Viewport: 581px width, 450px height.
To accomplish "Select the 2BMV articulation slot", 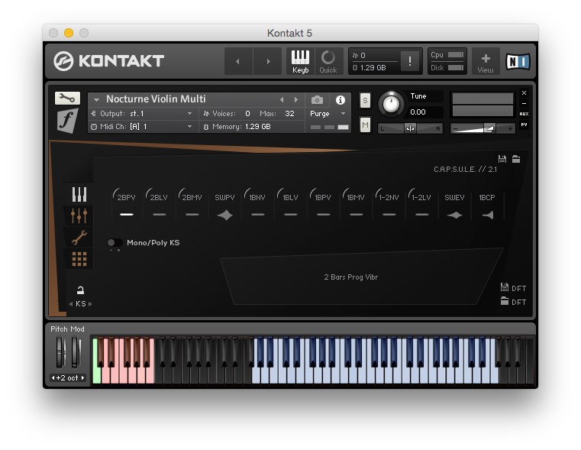I will [192, 204].
